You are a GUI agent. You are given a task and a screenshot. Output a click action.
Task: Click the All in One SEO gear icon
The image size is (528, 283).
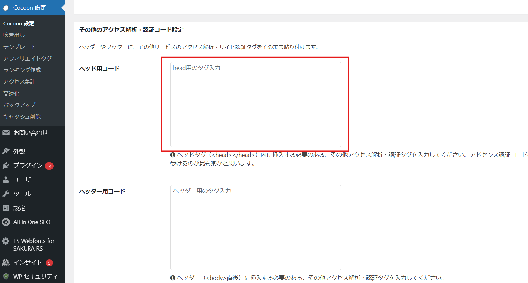[6, 222]
